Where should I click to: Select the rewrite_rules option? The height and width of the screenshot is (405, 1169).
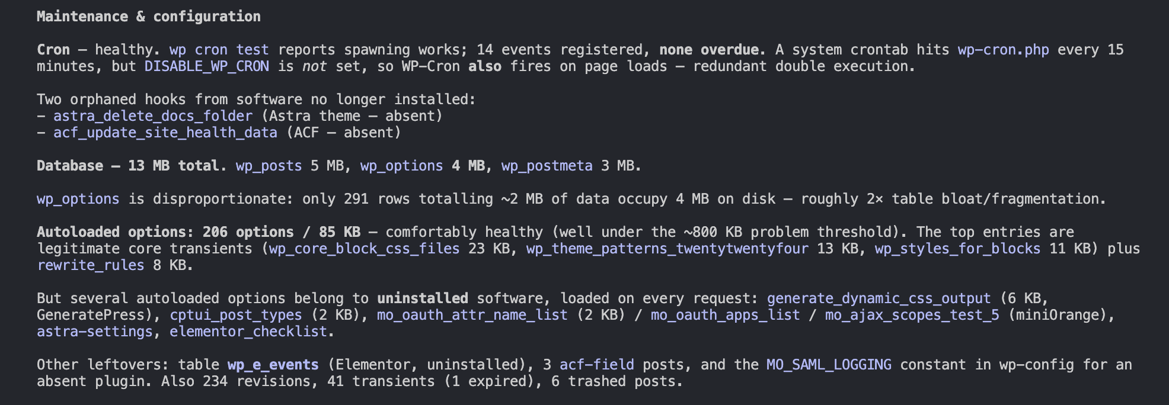click(91, 265)
